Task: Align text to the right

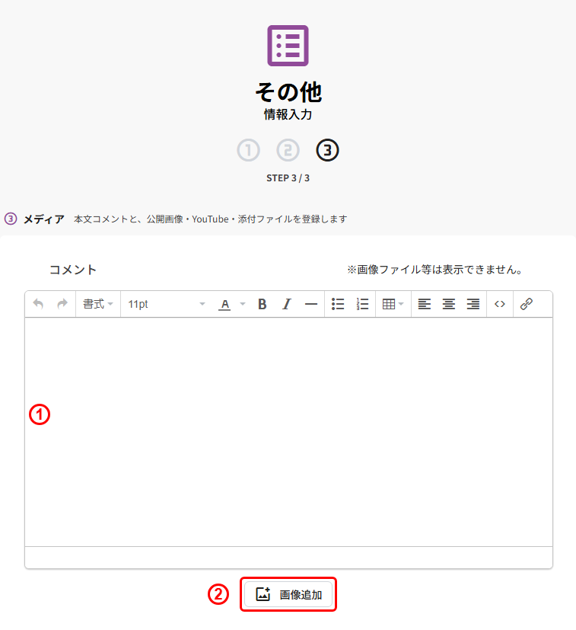Action: [x=473, y=304]
